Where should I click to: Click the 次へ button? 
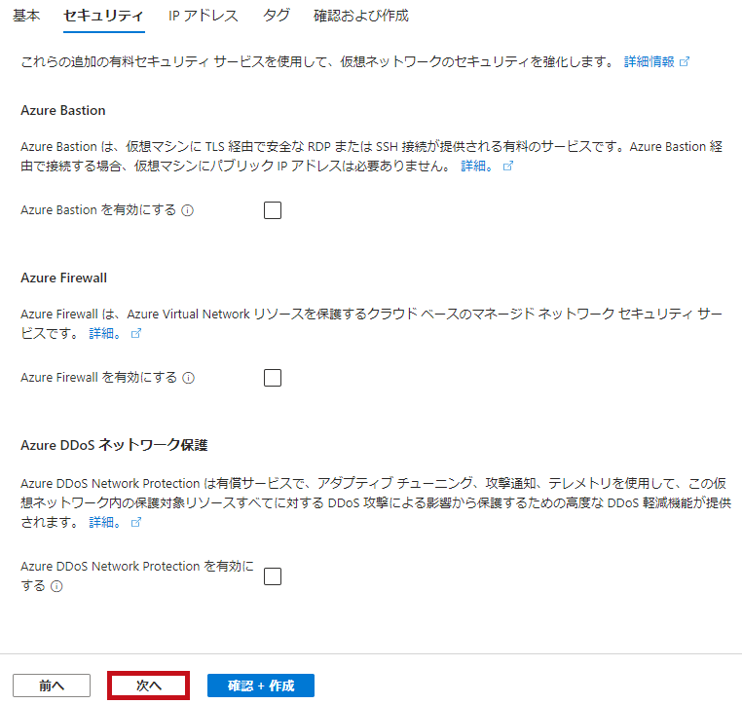point(149,685)
